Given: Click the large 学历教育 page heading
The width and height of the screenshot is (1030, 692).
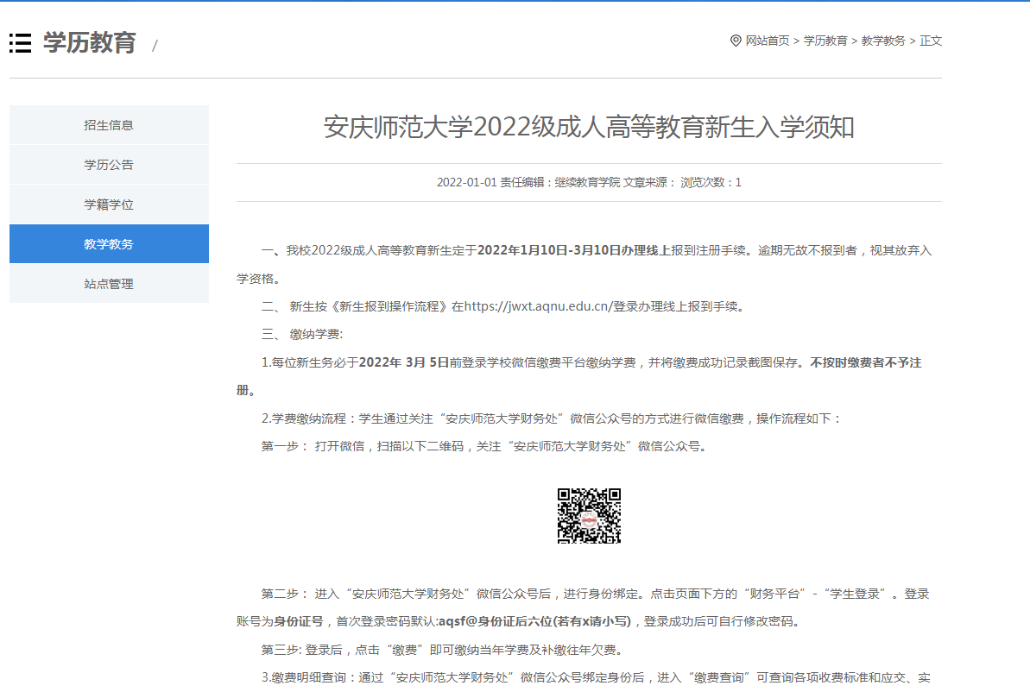Looking at the screenshot, I should coord(90,42).
